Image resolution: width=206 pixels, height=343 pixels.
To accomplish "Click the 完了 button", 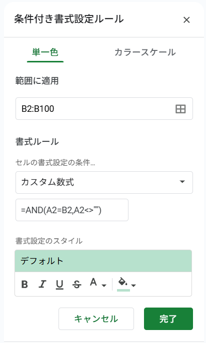I will [168, 319].
